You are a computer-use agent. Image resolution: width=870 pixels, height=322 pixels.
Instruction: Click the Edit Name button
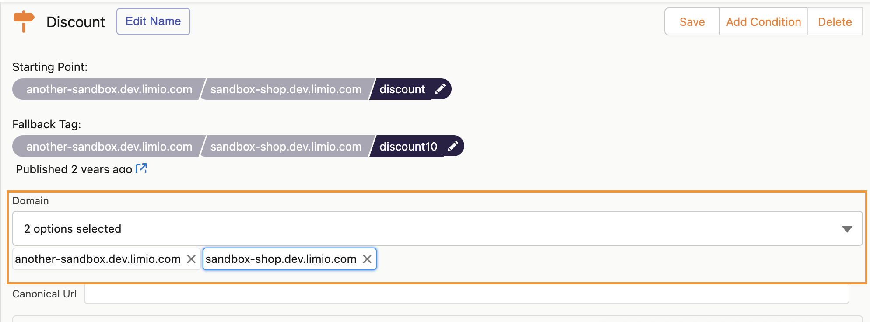[153, 21]
